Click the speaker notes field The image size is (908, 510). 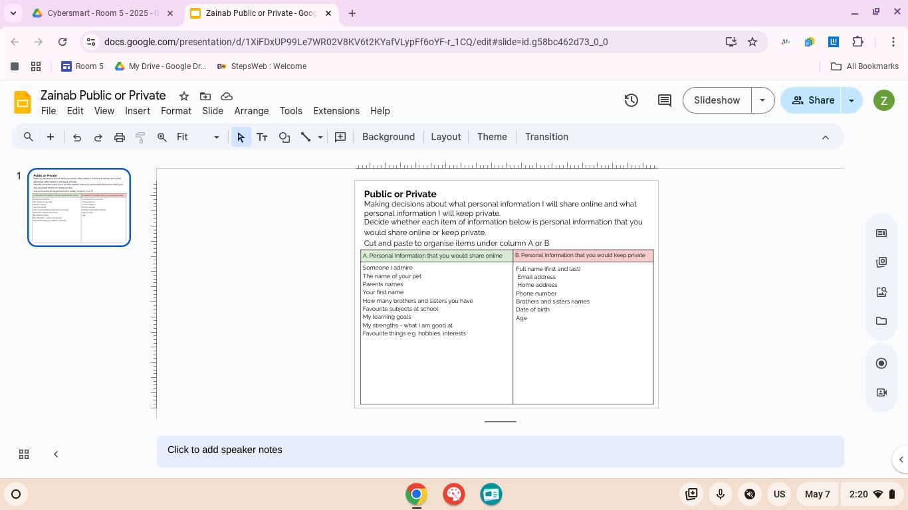click(500, 450)
